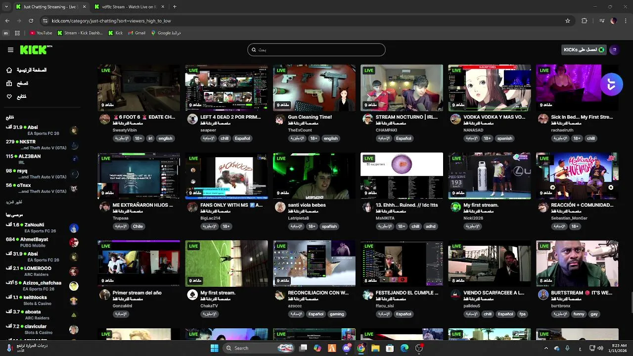Open the Browse sidebar link
This screenshot has width=633, height=356.
click(x=18, y=84)
